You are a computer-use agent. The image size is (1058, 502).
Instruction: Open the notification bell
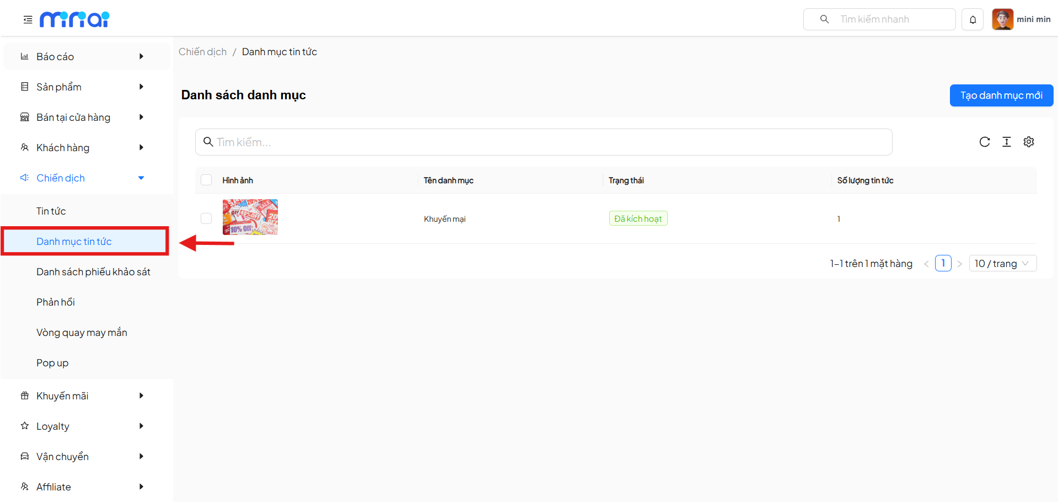973,20
